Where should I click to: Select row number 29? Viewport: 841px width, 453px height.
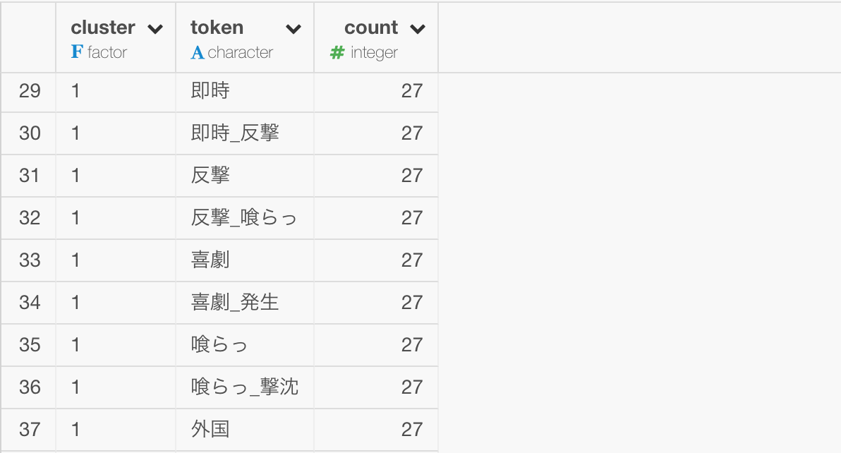click(x=30, y=91)
